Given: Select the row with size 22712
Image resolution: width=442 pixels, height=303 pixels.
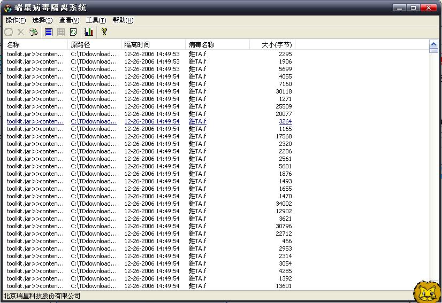Looking at the screenshot, I should tap(149, 234).
